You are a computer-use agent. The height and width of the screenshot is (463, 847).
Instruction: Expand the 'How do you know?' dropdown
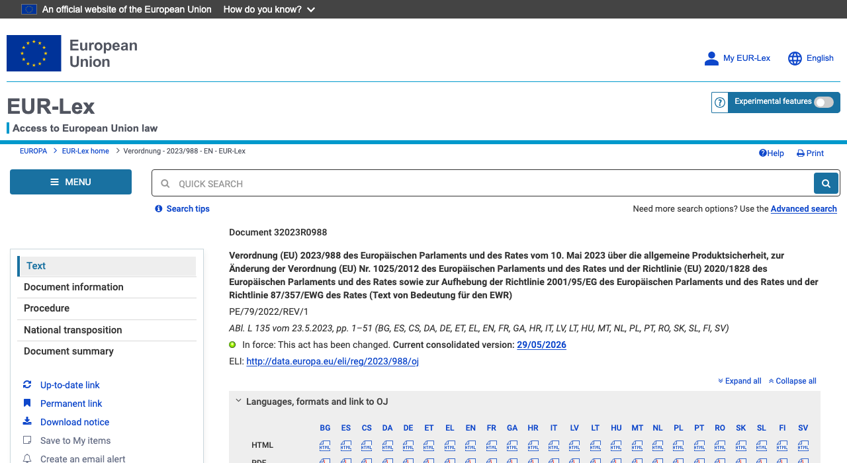269,9
